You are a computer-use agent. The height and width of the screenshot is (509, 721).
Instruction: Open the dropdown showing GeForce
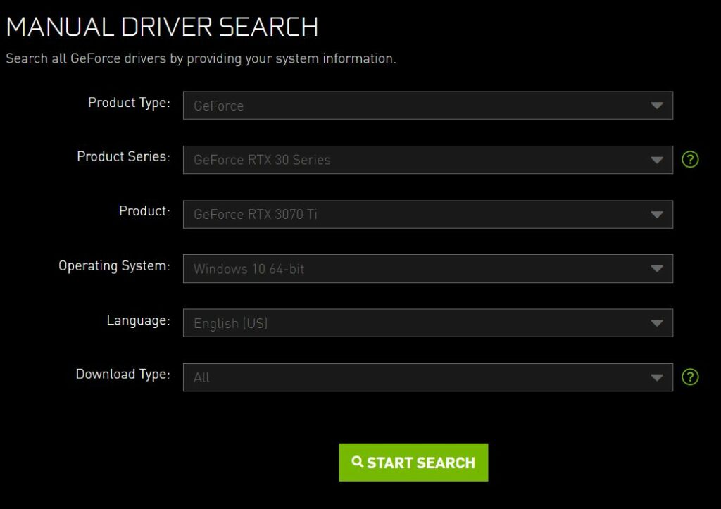pos(415,106)
